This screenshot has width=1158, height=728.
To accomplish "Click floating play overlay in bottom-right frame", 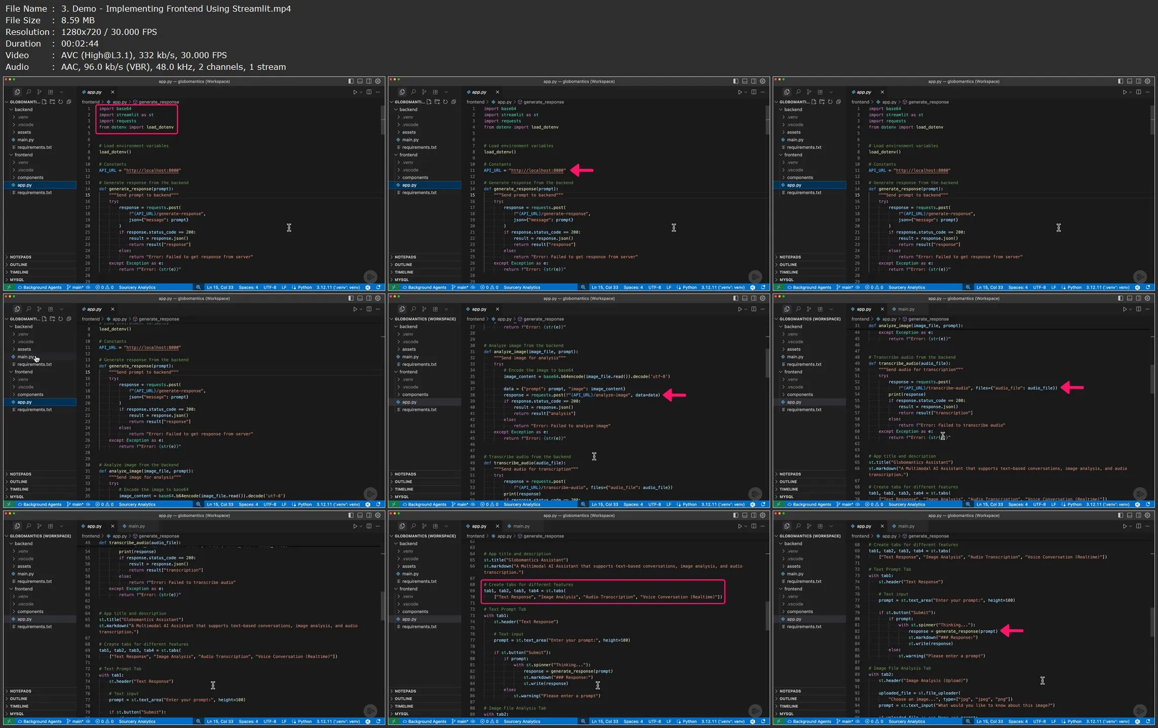I will coord(1140,711).
